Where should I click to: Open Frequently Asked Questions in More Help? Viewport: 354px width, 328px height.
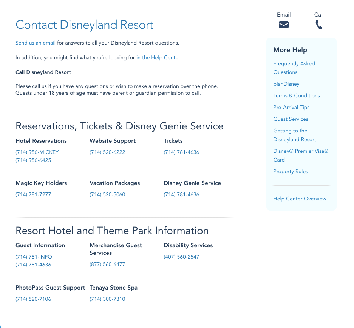[294, 68]
